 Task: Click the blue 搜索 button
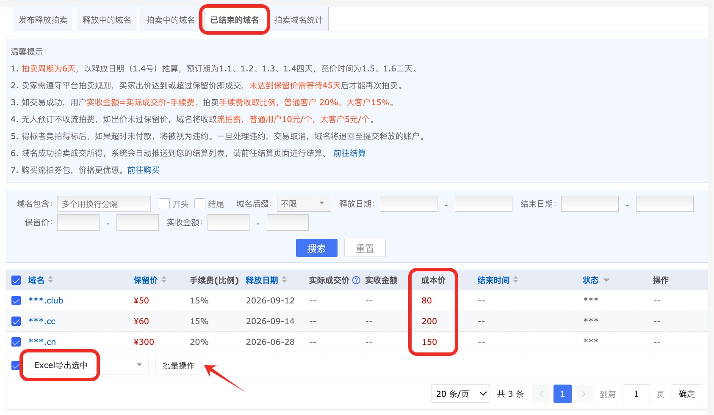pos(317,248)
